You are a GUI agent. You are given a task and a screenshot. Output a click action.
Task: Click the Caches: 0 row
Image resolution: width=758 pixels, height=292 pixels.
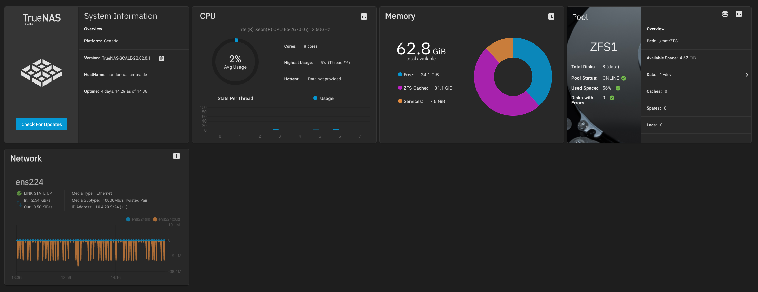click(x=696, y=91)
